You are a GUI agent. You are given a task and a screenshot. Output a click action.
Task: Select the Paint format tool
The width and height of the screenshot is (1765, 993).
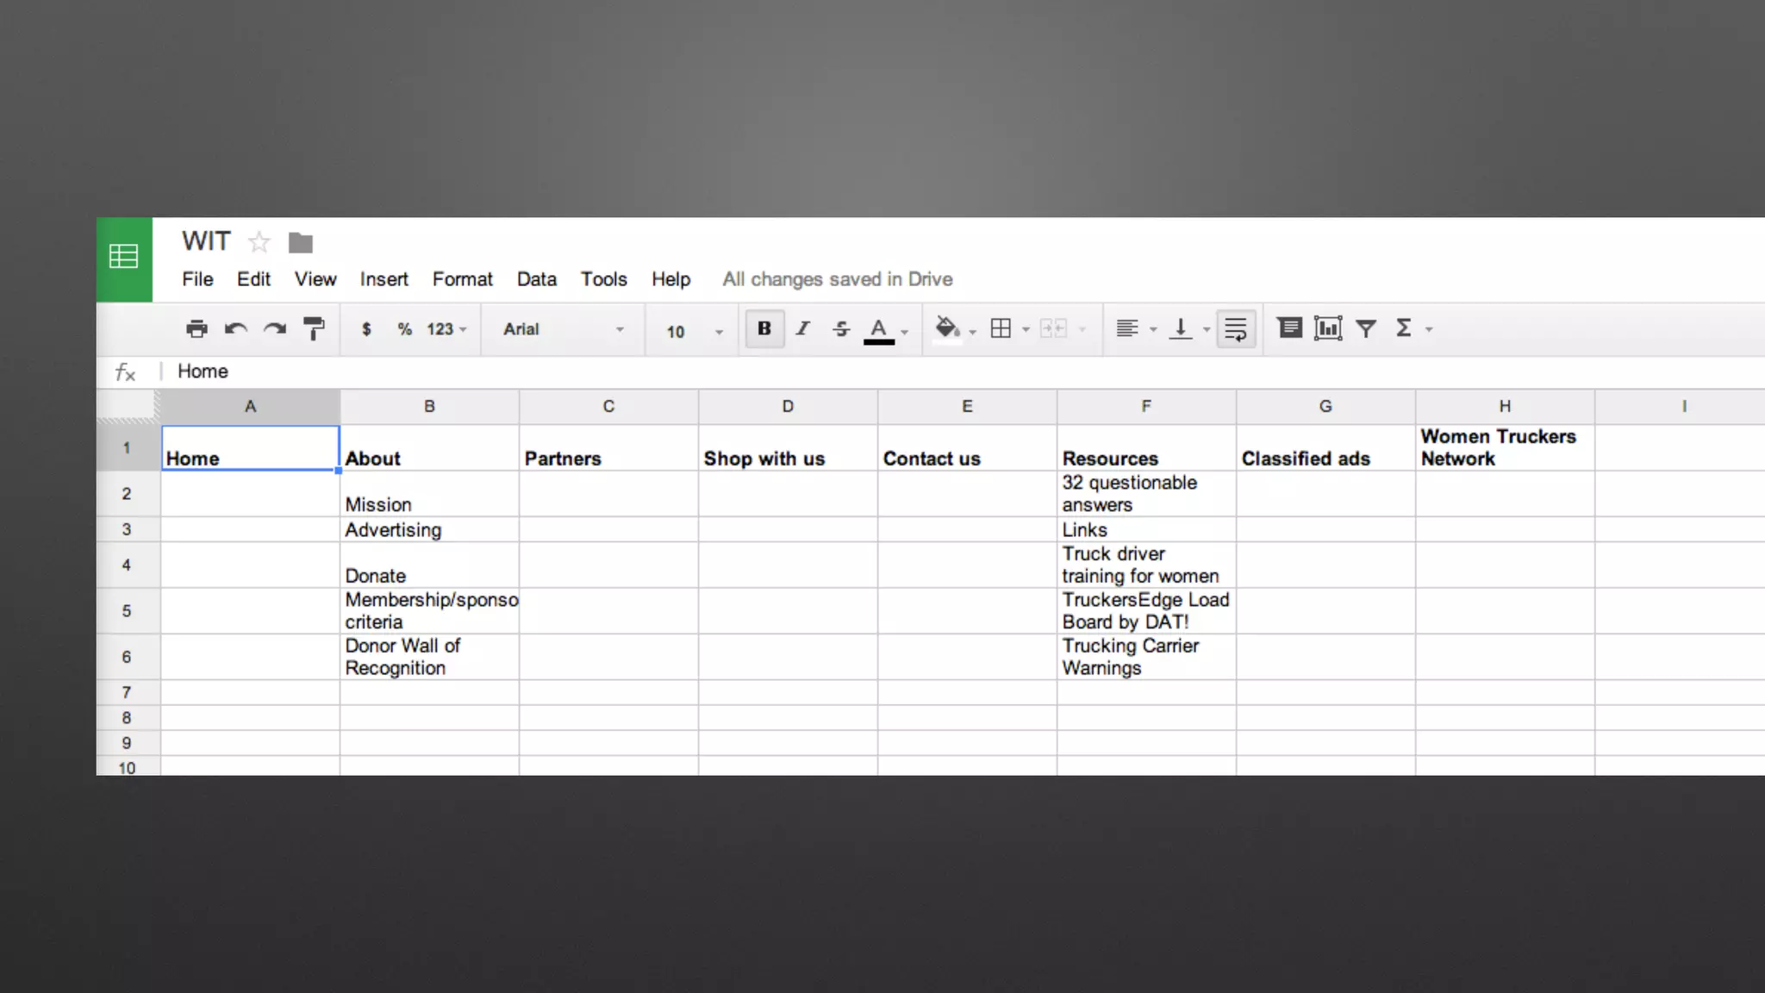[314, 328]
